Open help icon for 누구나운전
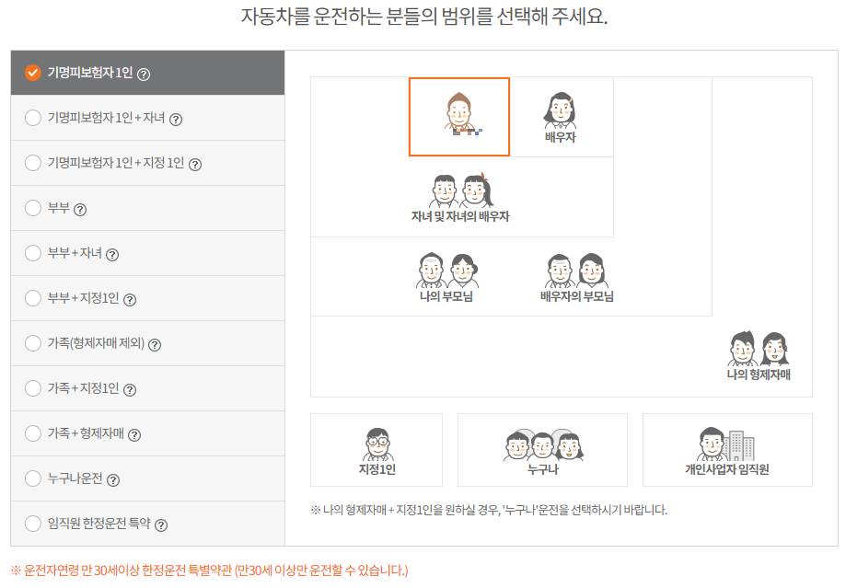Screen dimensions: 846x588 (x=112, y=479)
